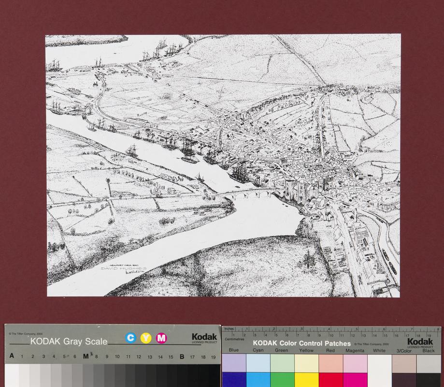Pick the "Green" patch label

pyautogui.click(x=283, y=350)
